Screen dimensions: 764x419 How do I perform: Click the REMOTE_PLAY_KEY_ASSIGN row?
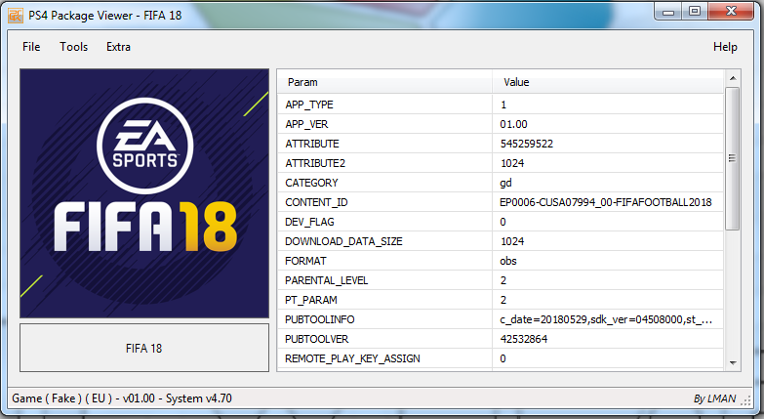[387, 358]
